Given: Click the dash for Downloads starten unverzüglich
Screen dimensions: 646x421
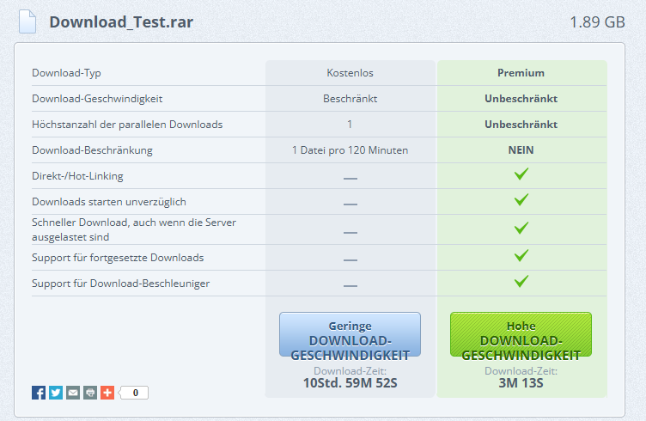Looking at the screenshot, I should (x=350, y=204).
